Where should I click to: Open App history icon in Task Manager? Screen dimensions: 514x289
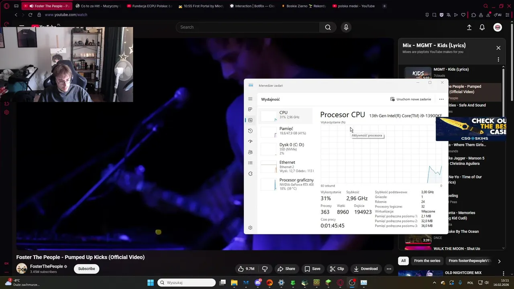250,131
